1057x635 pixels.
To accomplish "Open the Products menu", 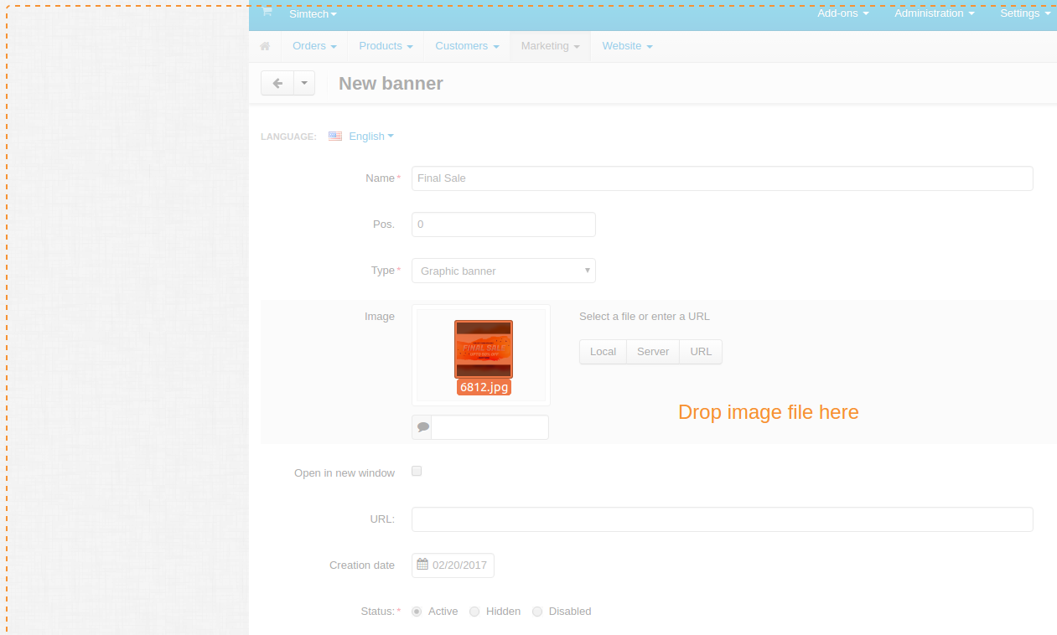I will point(386,46).
